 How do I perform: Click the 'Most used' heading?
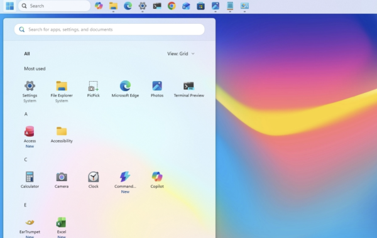pyautogui.click(x=35, y=68)
